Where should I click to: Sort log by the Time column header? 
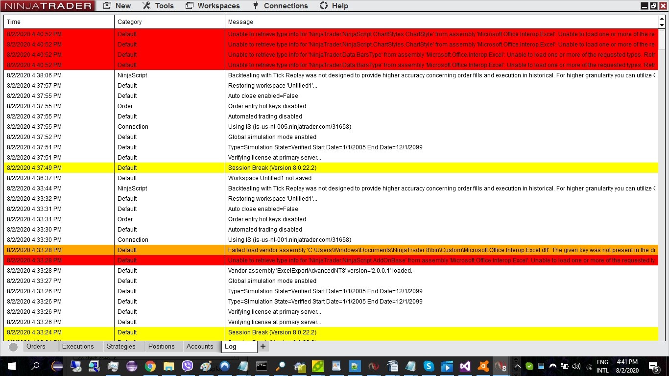(59, 22)
